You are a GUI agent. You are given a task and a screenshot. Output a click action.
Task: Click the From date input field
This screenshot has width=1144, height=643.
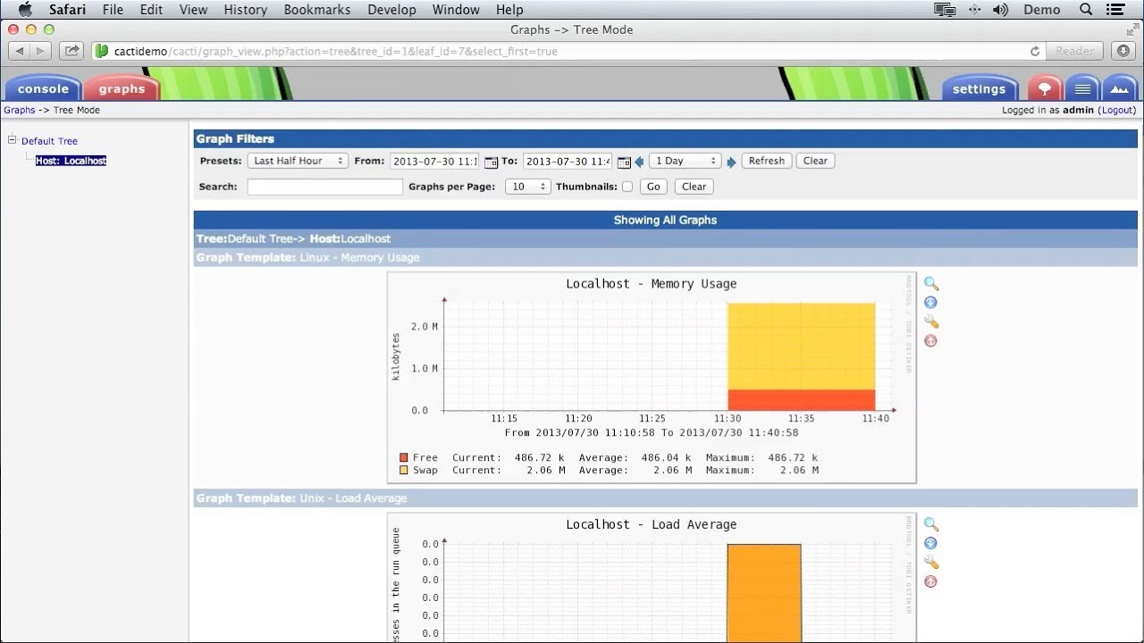click(435, 161)
